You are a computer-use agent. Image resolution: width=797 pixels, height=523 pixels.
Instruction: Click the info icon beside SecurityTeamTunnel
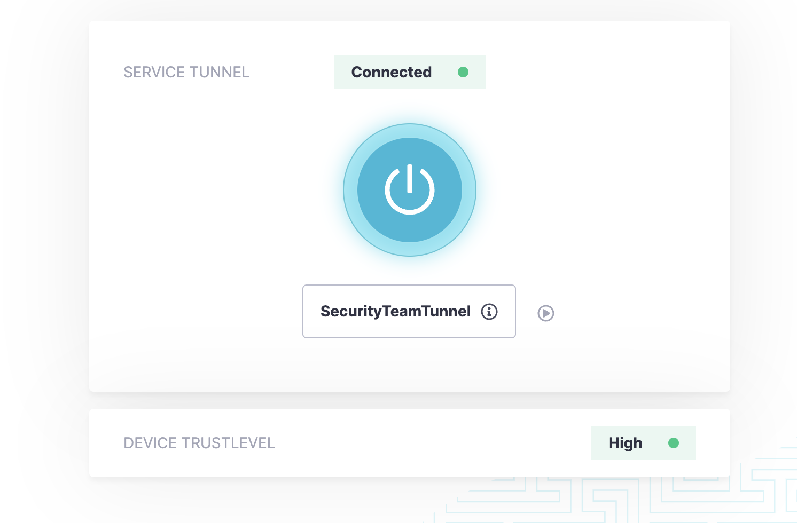pyautogui.click(x=489, y=312)
